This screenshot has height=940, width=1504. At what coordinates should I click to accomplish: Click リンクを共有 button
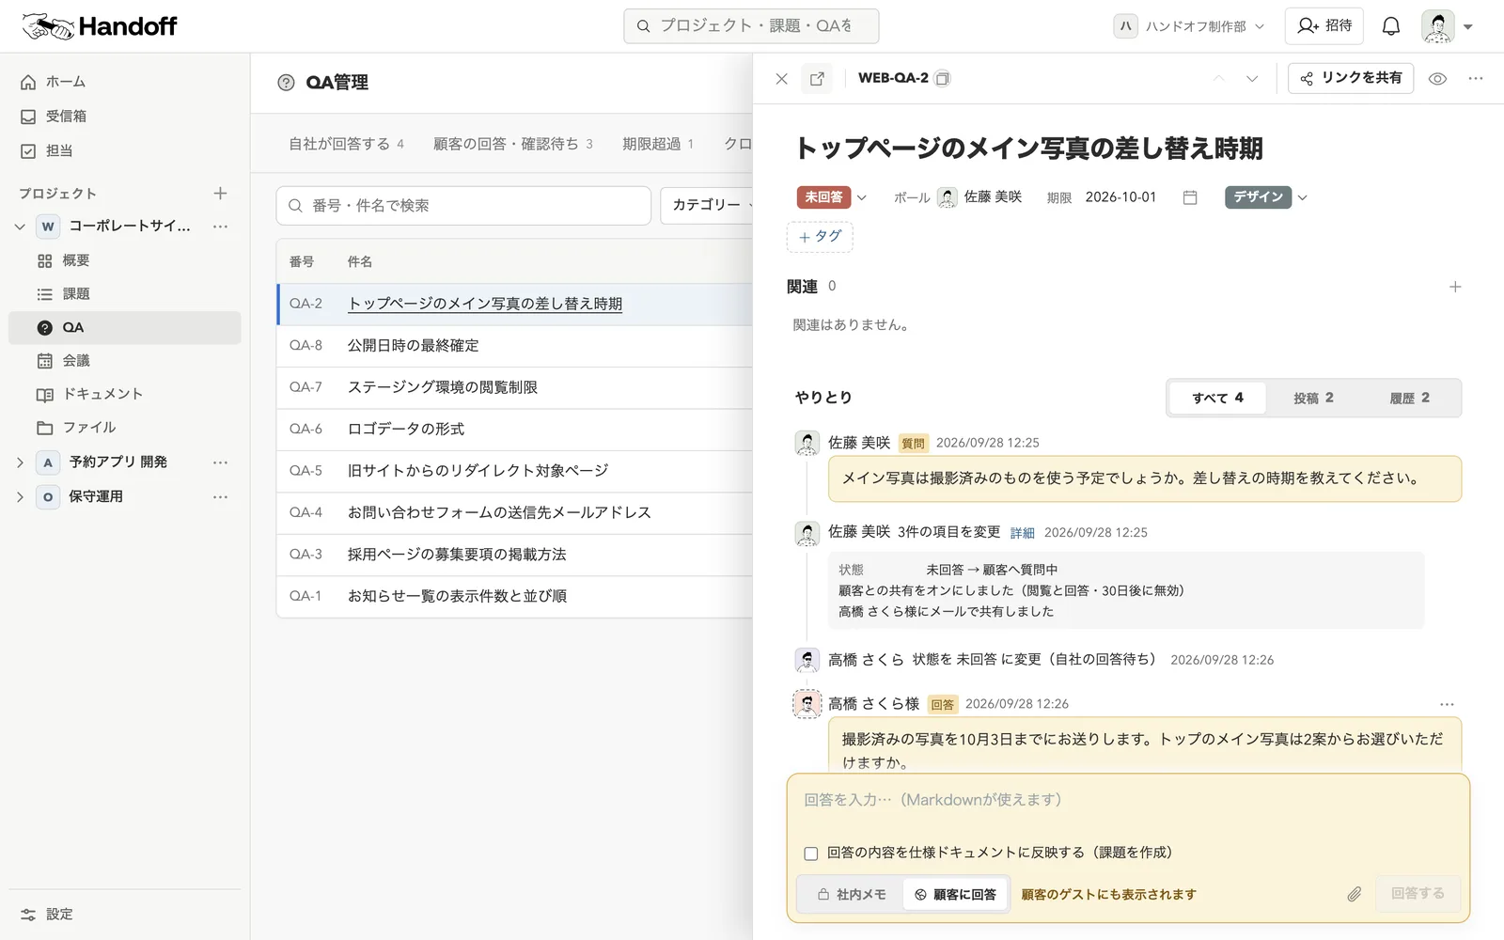click(x=1351, y=78)
